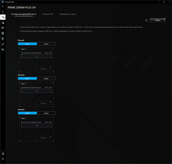Select Gen1 for Разъем2

[27, 78]
